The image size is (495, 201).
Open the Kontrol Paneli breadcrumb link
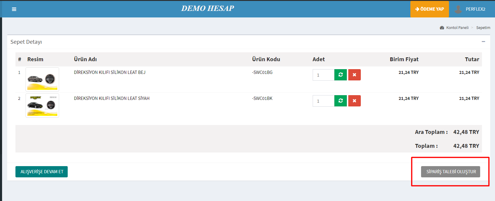[x=457, y=28]
